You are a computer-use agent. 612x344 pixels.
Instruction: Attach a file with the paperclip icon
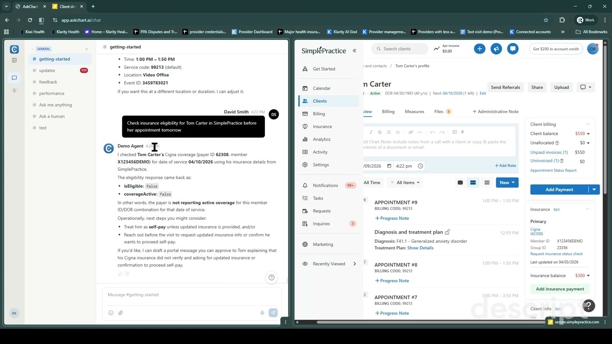tap(120, 313)
